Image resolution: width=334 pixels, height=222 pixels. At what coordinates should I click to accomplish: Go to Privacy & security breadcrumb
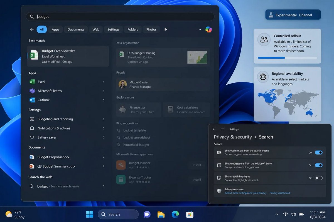click(233, 137)
